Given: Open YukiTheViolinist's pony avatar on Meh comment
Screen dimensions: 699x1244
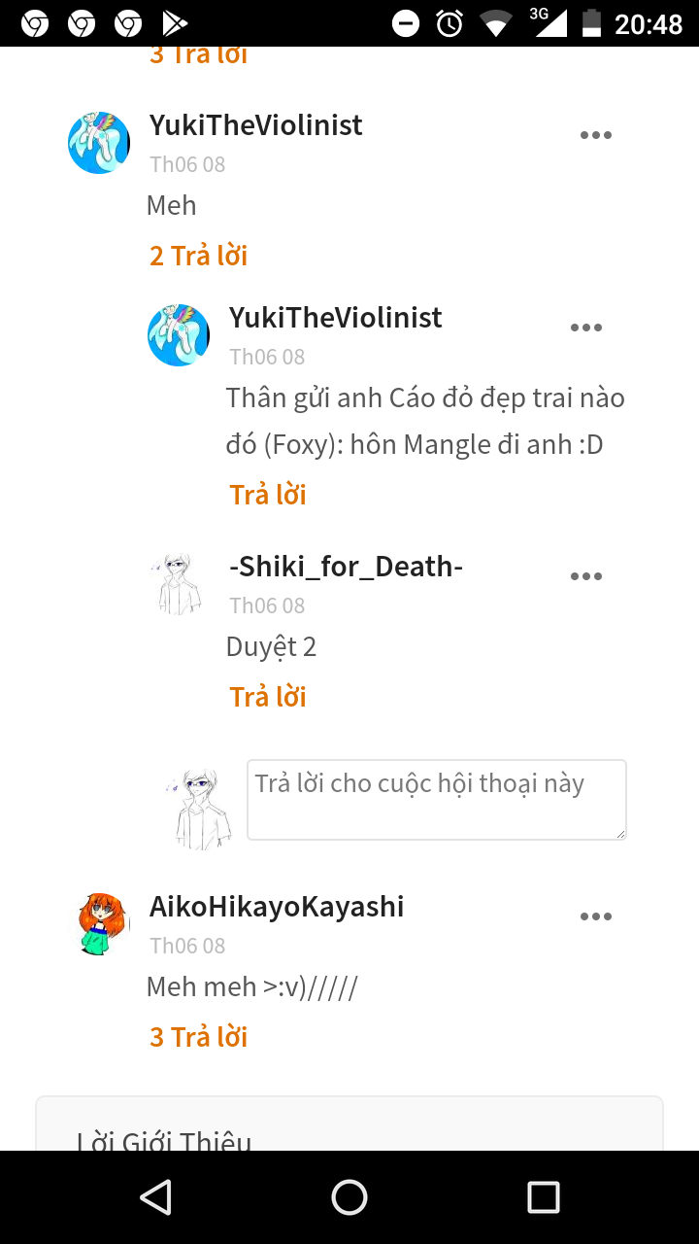Looking at the screenshot, I should pos(99,143).
